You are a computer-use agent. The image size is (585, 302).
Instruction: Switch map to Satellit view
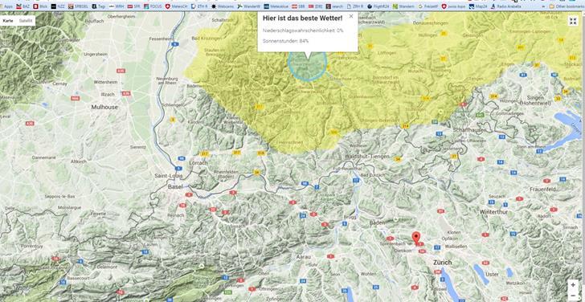[x=26, y=21]
